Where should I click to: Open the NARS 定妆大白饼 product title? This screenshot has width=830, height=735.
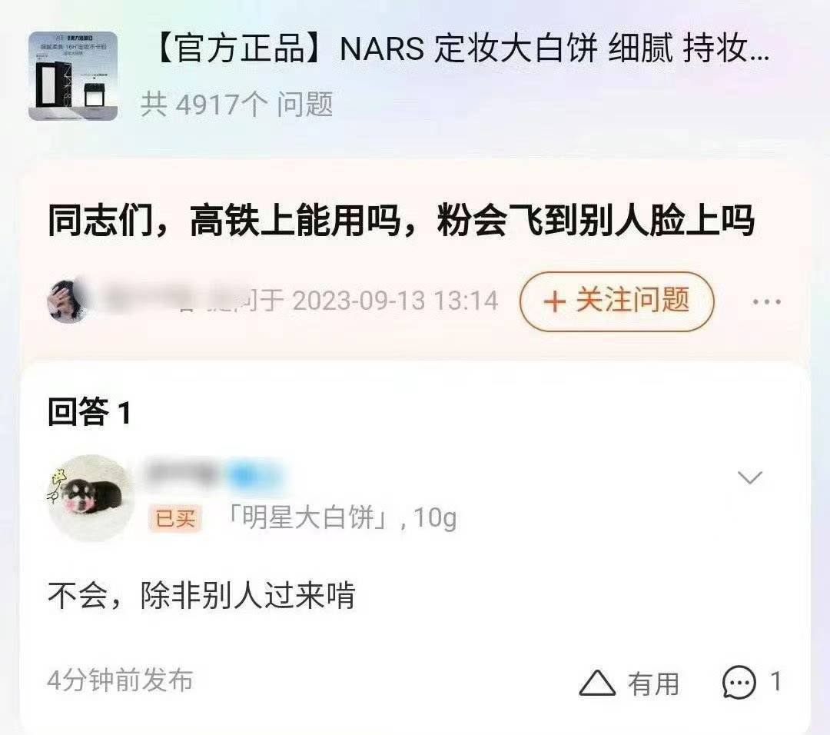click(x=460, y=48)
